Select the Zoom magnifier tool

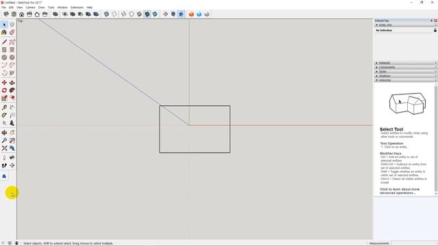tap(4, 141)
